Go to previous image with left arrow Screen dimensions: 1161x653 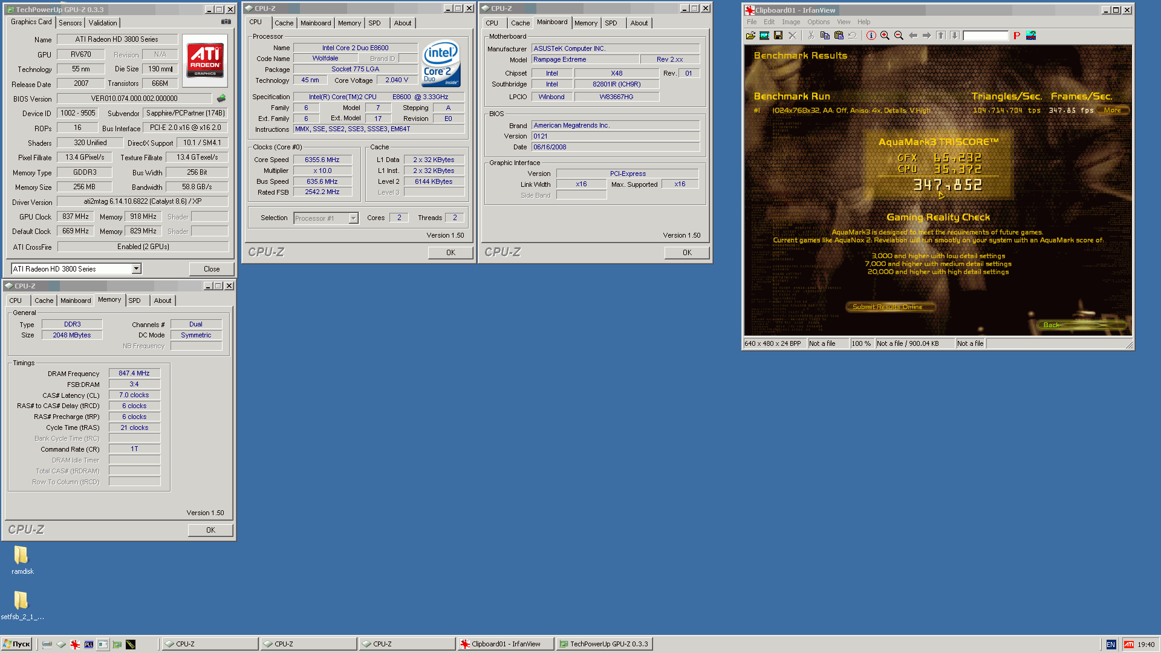(x=913, y=36)
